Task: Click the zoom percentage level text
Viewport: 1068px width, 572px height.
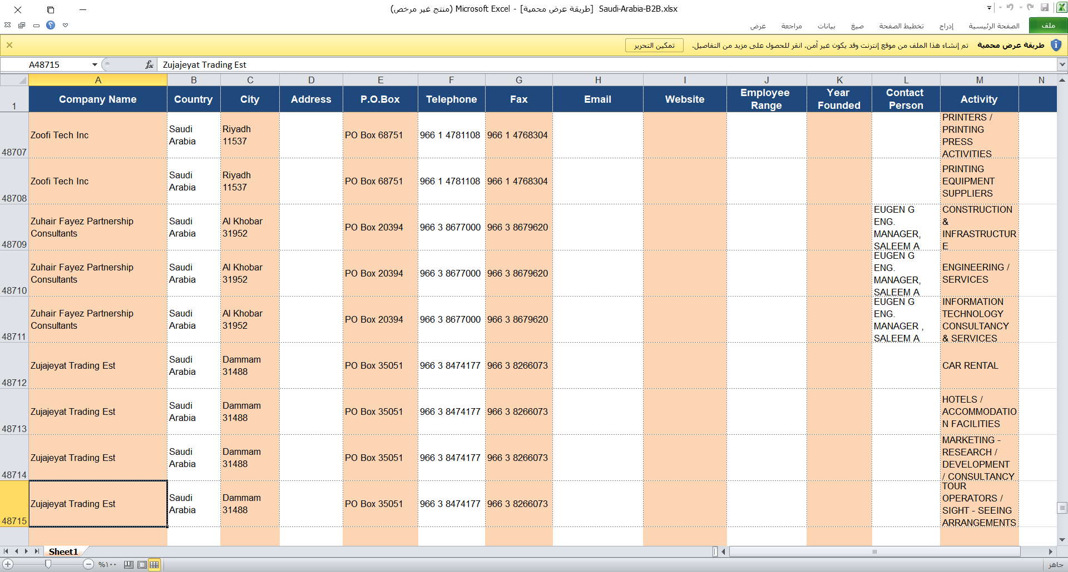Action: tap(107, 565)
